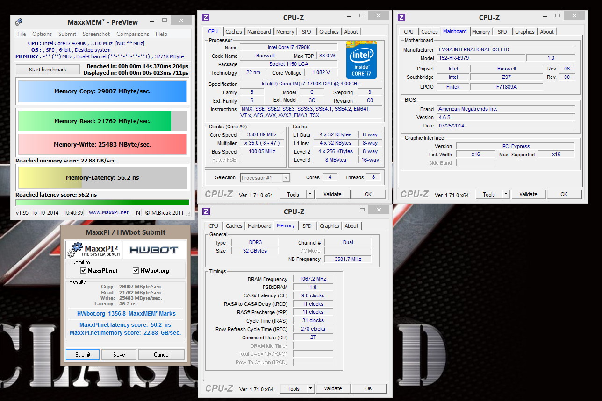602x401 pixels.
Task: Click the CPU-Z logo icon in top-middle window
Action: pyautogui.click(x=206, y=17)
